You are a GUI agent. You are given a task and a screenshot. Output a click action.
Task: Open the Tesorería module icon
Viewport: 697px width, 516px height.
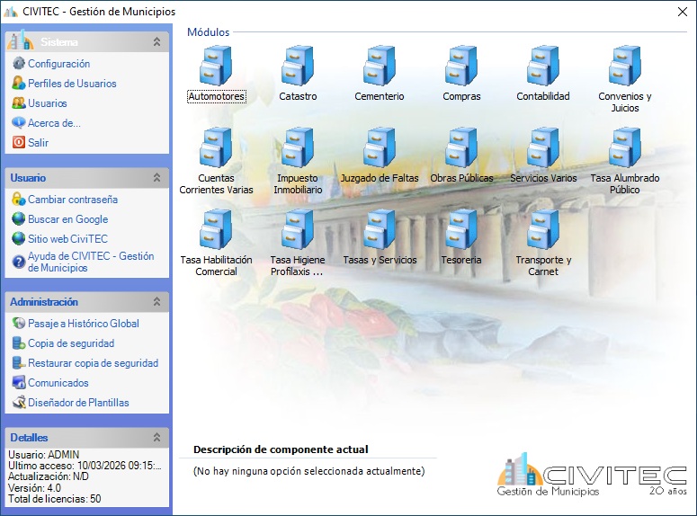pyautogui.click(x=461, y=229)
